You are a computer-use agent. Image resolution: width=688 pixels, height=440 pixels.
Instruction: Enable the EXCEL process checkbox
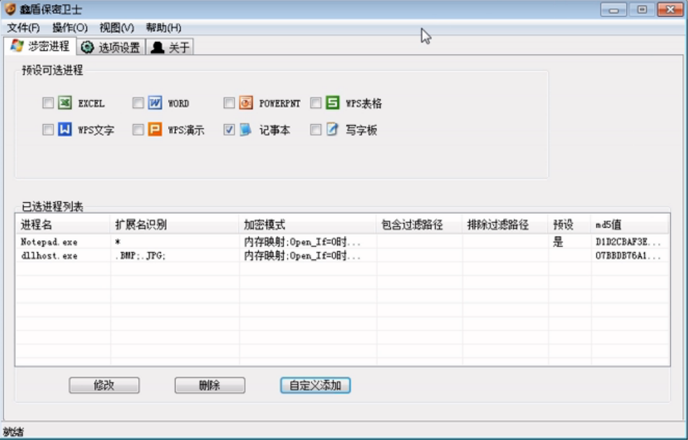tap(48, 103)
